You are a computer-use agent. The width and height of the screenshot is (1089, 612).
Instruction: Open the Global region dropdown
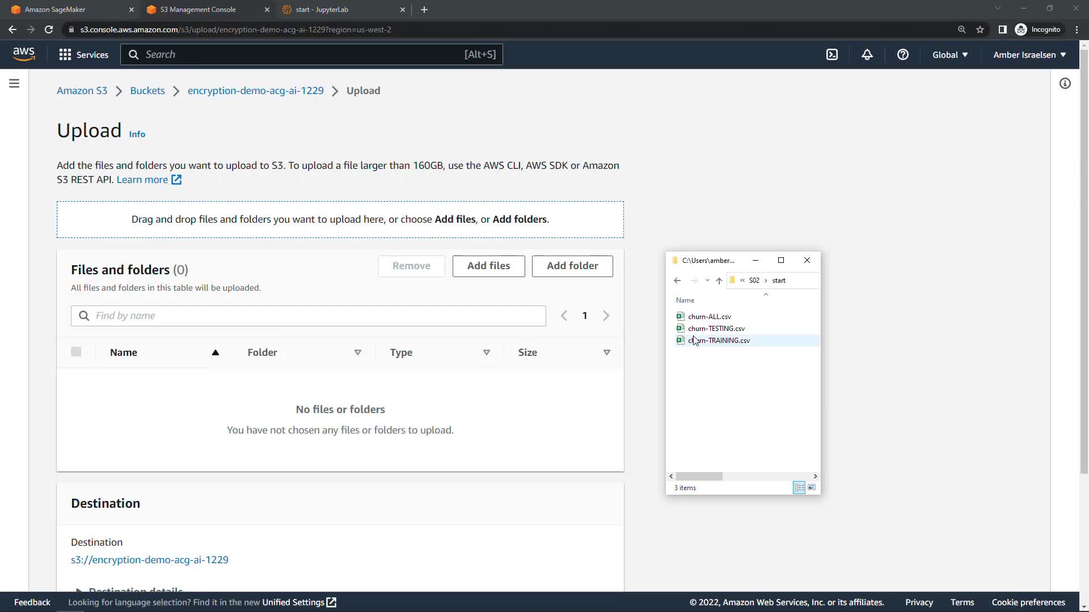point(949,54)
